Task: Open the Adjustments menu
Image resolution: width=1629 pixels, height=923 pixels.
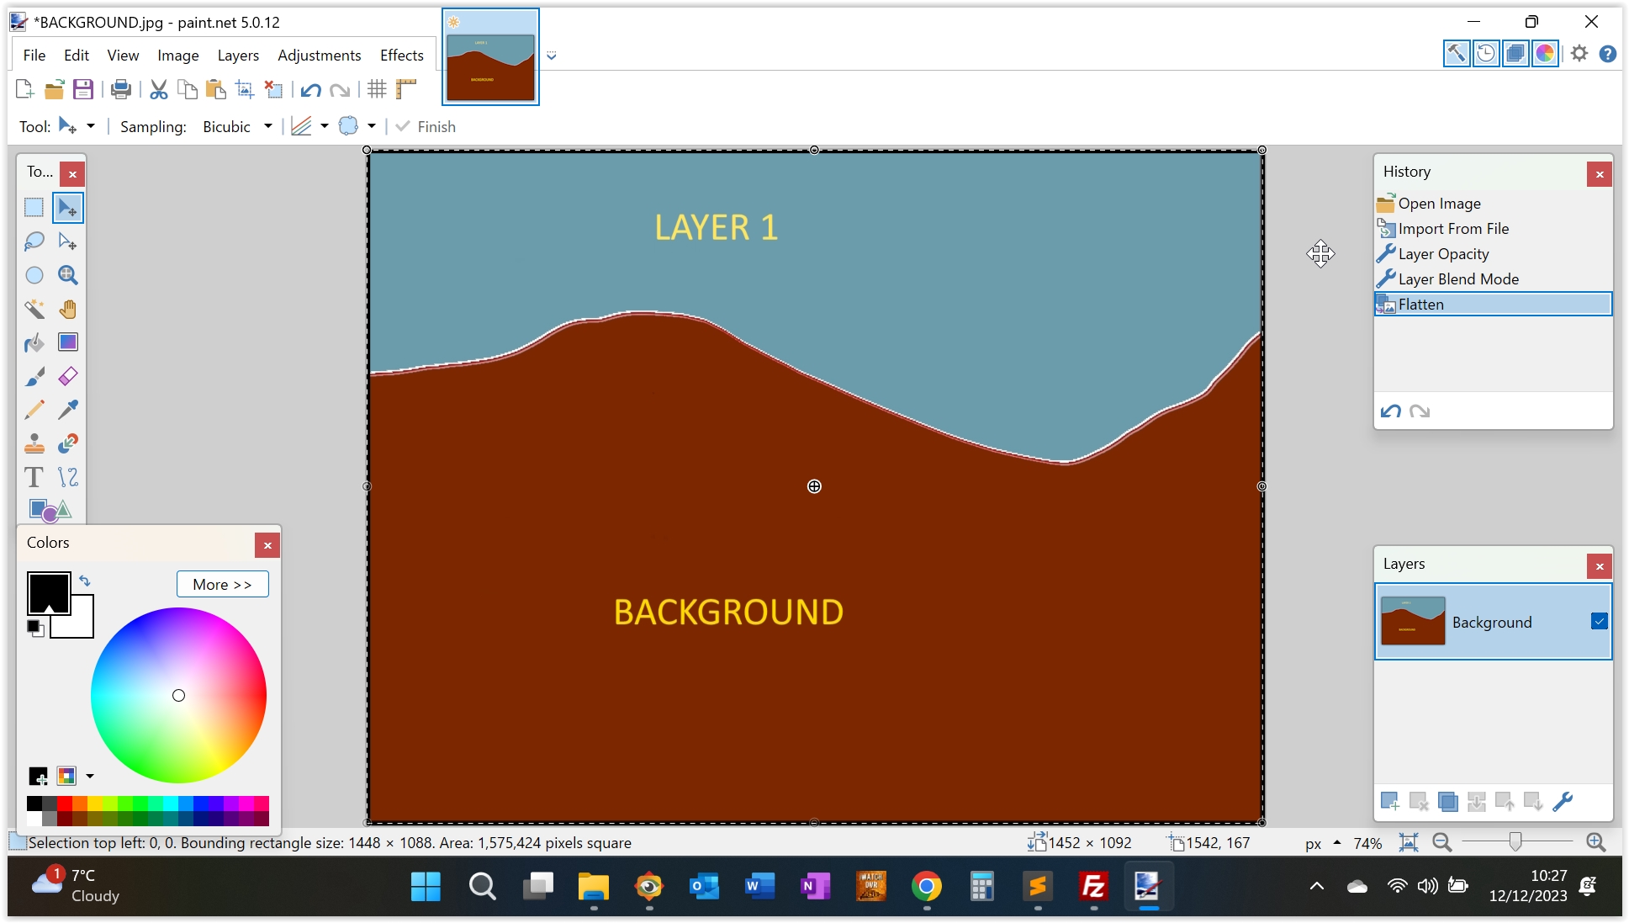Action: 319,55
